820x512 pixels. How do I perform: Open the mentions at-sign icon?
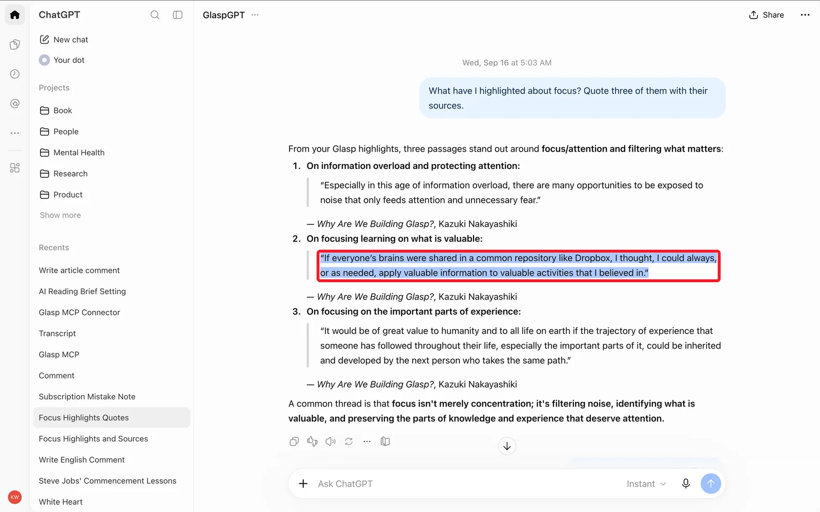pos(15,103)
